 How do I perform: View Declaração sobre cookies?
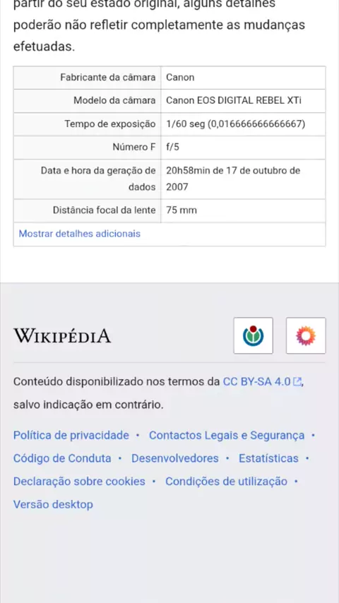point(79,482)
